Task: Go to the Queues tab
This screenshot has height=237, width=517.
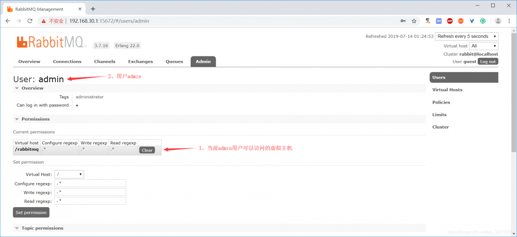Action: click(x=174, y=62)
